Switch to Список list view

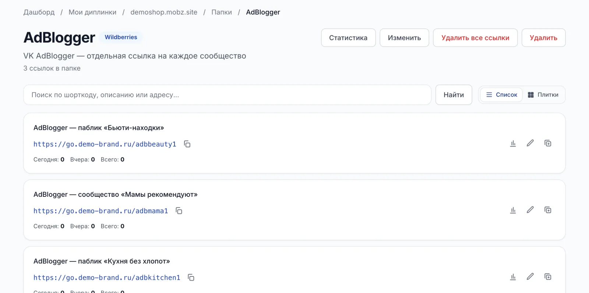coord(501,95)
